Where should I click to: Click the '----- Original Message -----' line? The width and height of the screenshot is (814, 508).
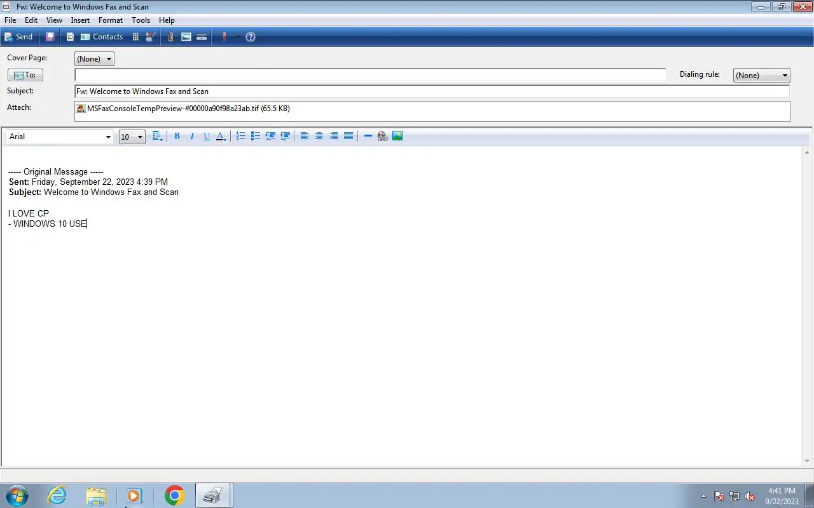tap(56, 171)
